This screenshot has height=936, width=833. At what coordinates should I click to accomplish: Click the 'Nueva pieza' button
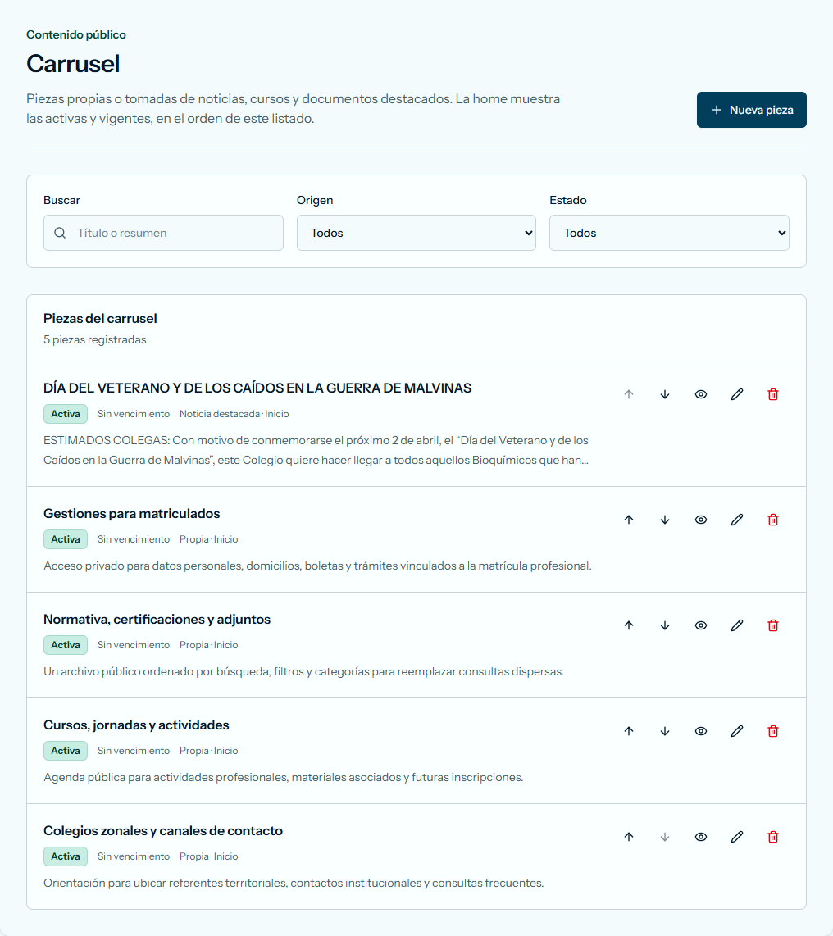point(752,110)
